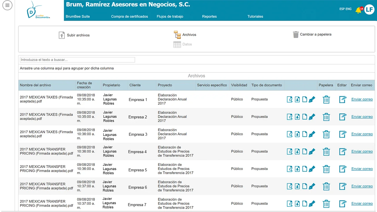Screen dimensions: 377x212
Task: Click the Cambiar a papelera label
Action: 316,34
